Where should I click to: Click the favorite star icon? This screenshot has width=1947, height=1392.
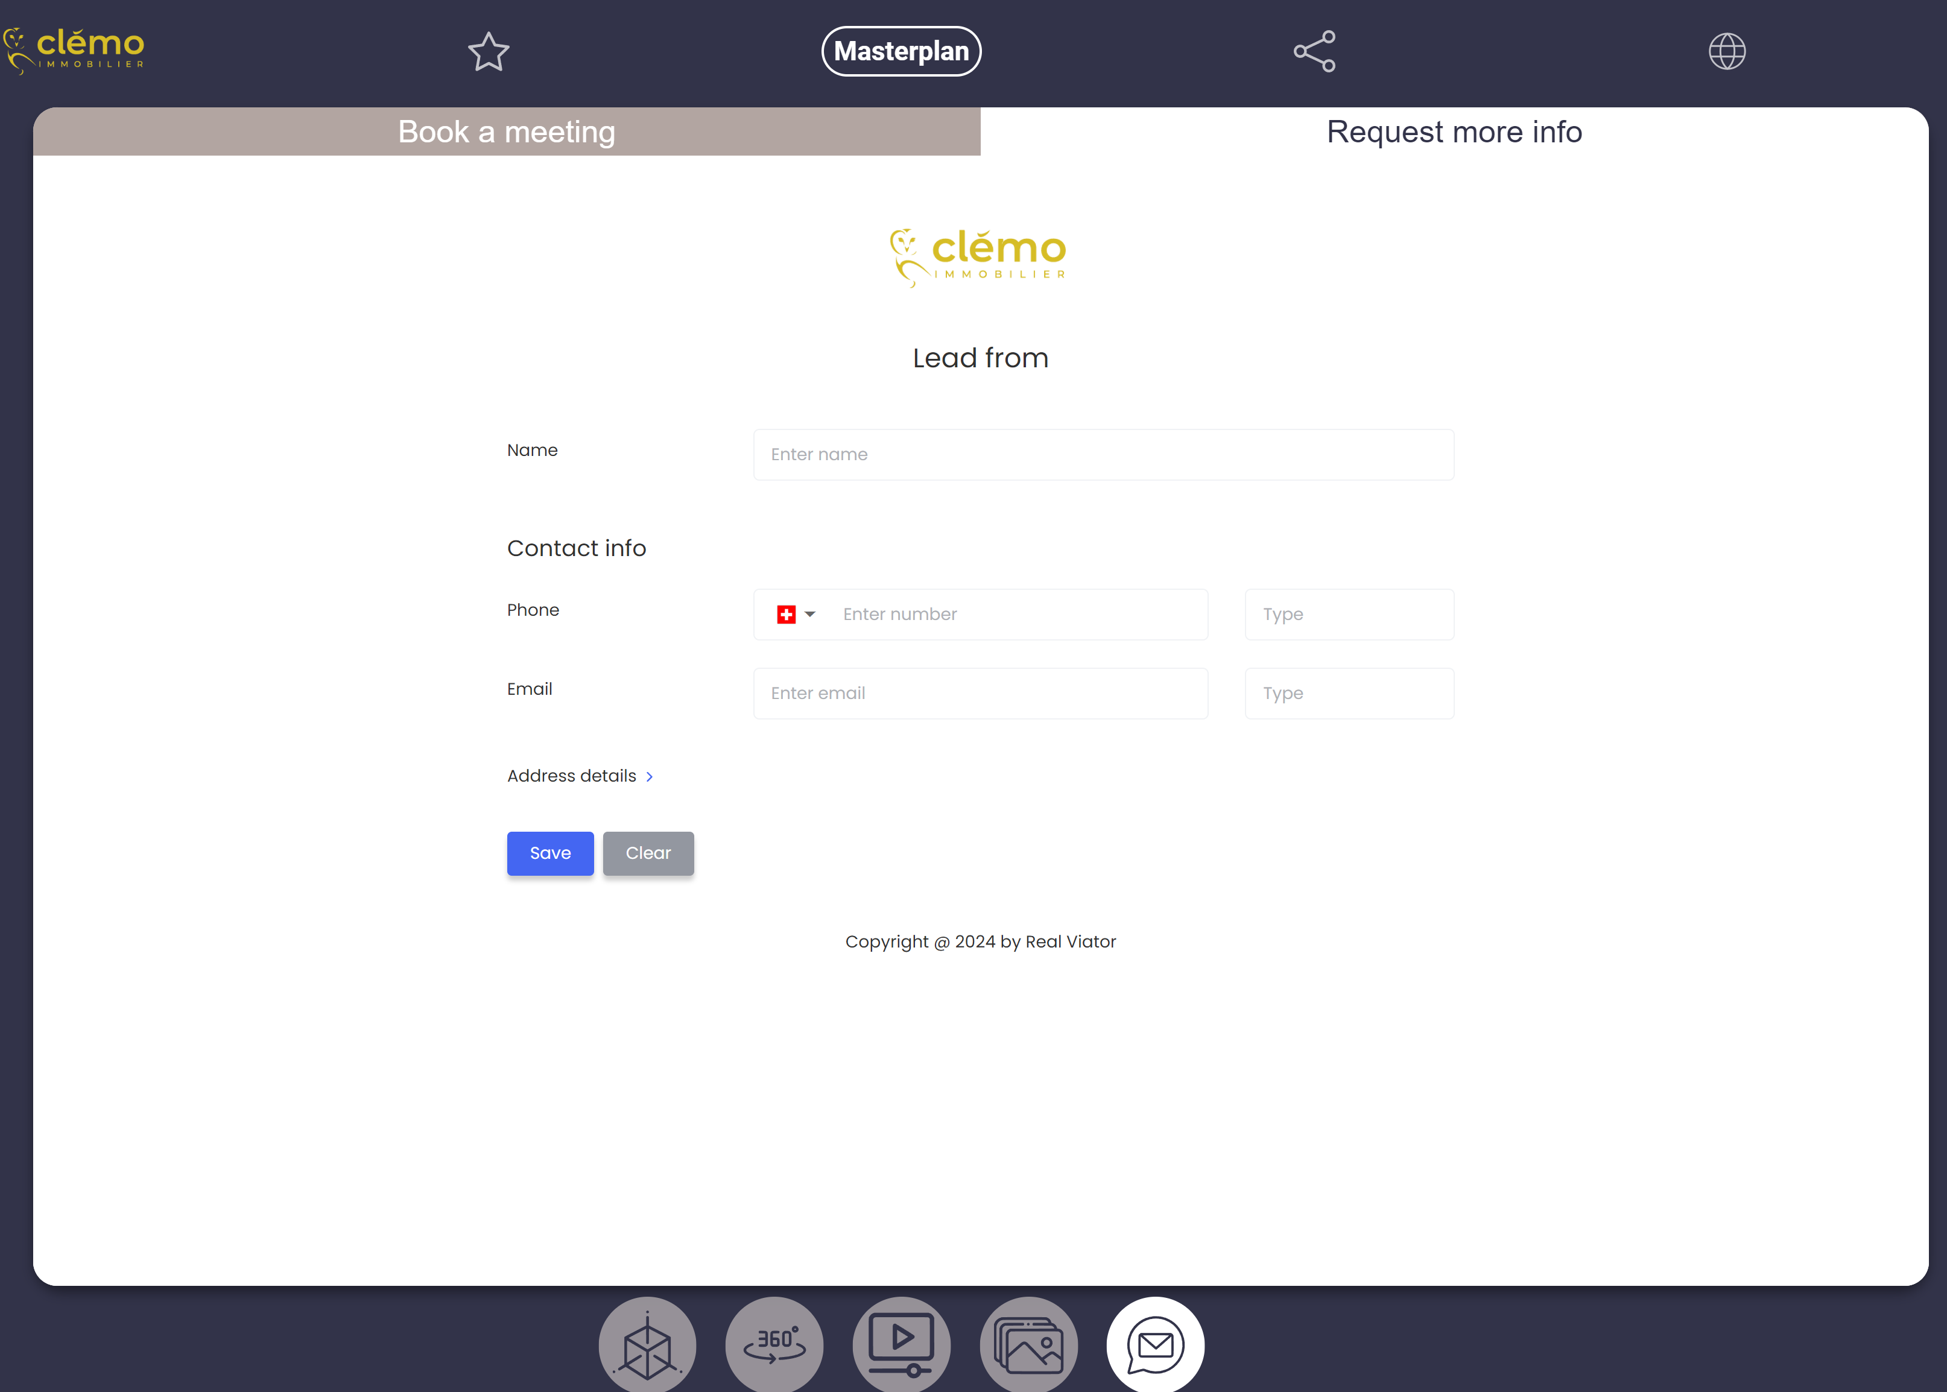point(489,51)
